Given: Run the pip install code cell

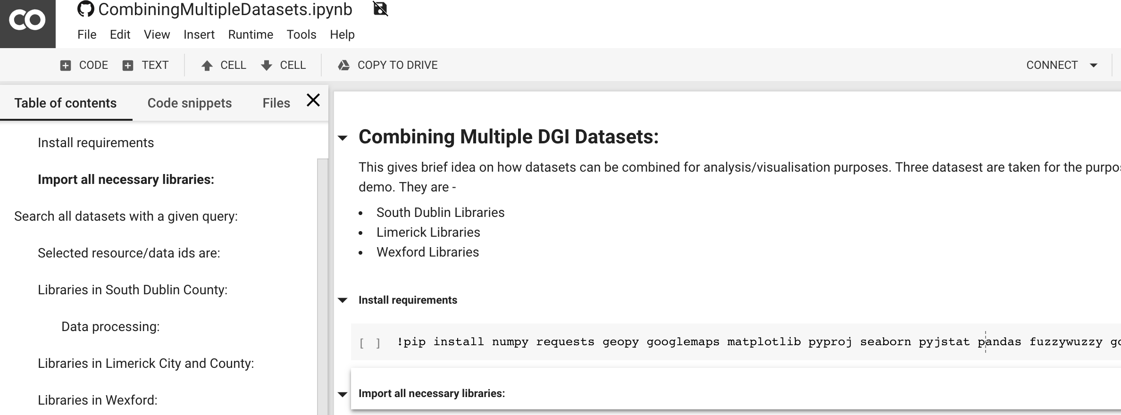Looking at the screenshot, I should pos(370,343).
